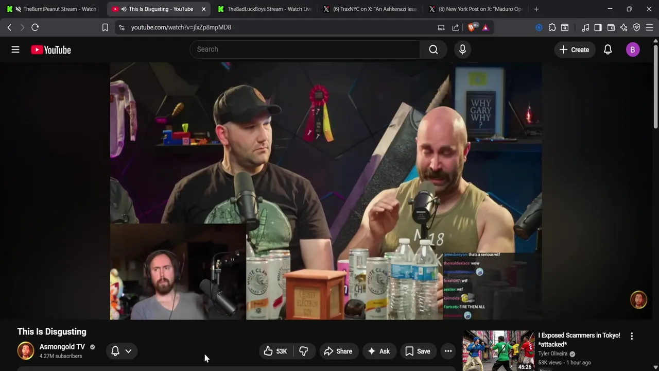Image resolution: width=659 pixels, height=371 pixels.
Task: Open the YouTube guide hamburger menu
Action: point(15,49)
